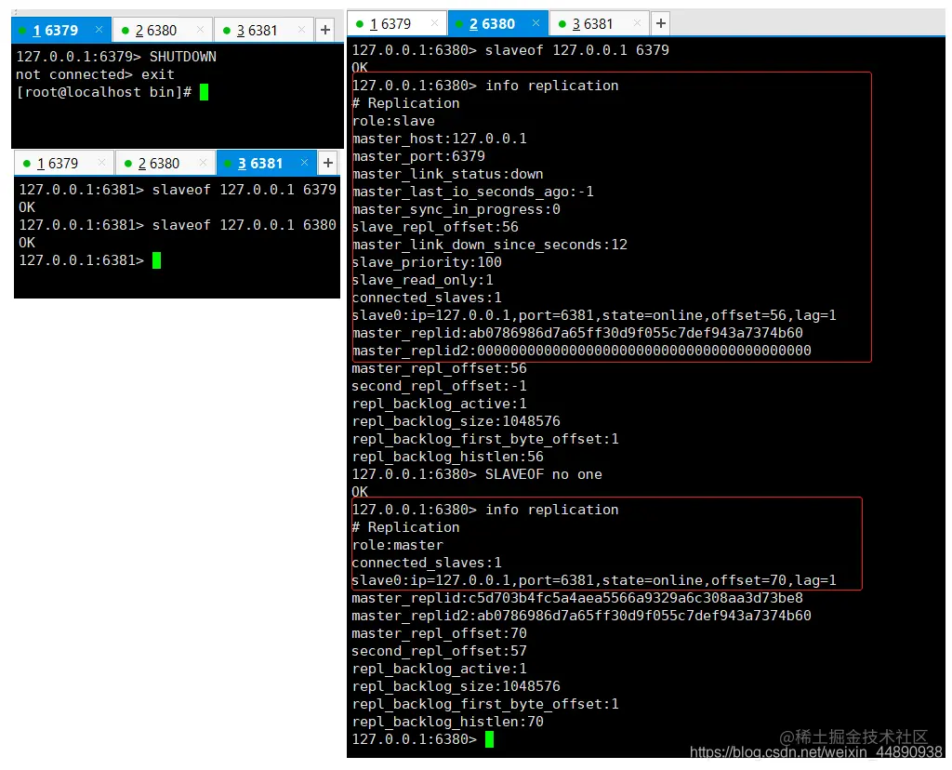
Task: Click the green dot on middle-left 1 6379 tab
Action: point(26,164)
